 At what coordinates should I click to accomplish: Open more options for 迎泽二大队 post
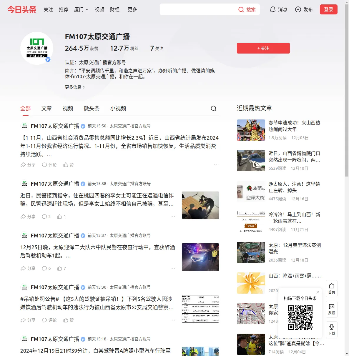pos(173,268)
